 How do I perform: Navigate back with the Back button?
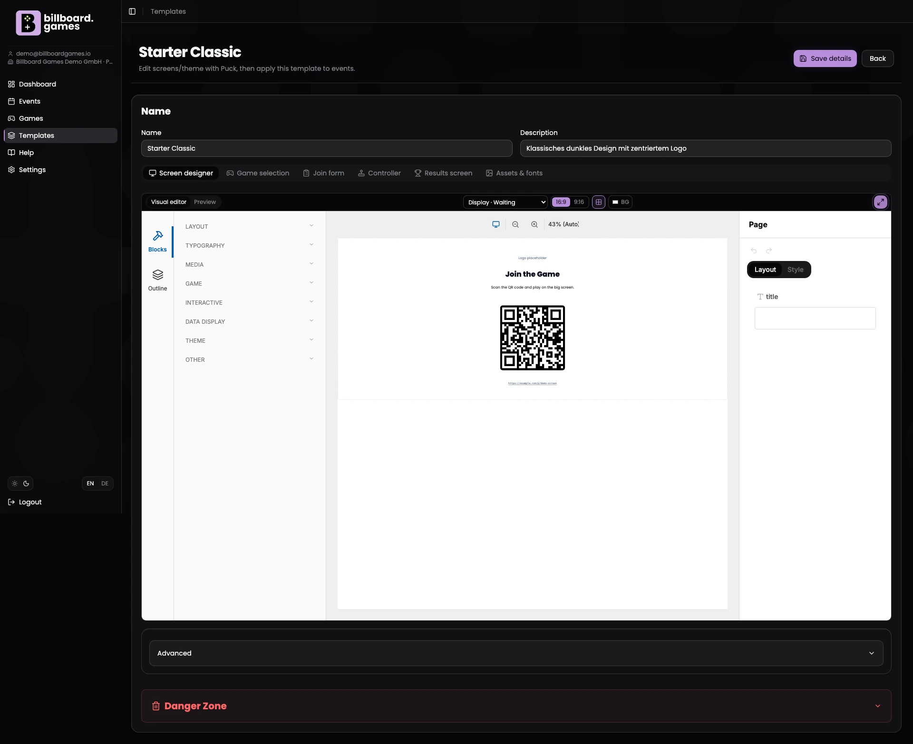pos(877,58)
